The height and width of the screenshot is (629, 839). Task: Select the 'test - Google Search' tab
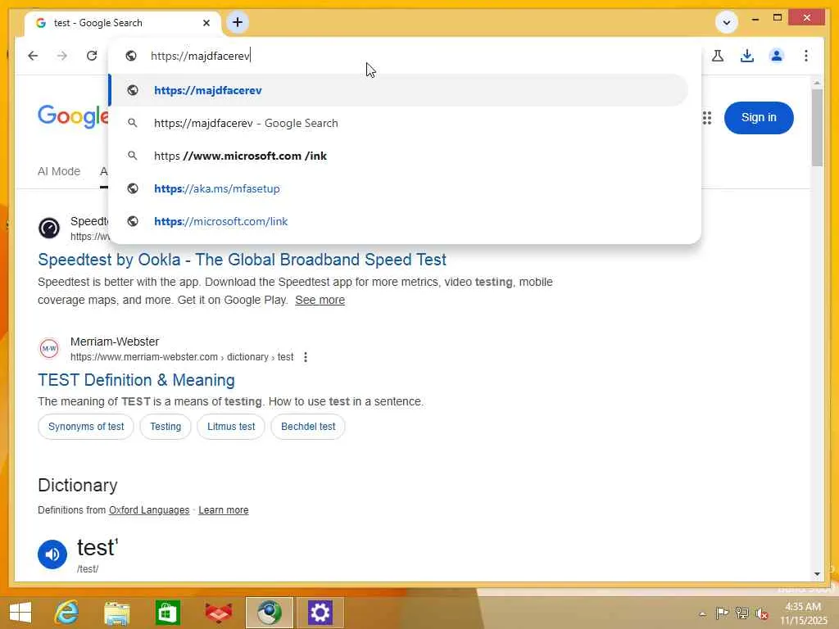pos(123,23)
